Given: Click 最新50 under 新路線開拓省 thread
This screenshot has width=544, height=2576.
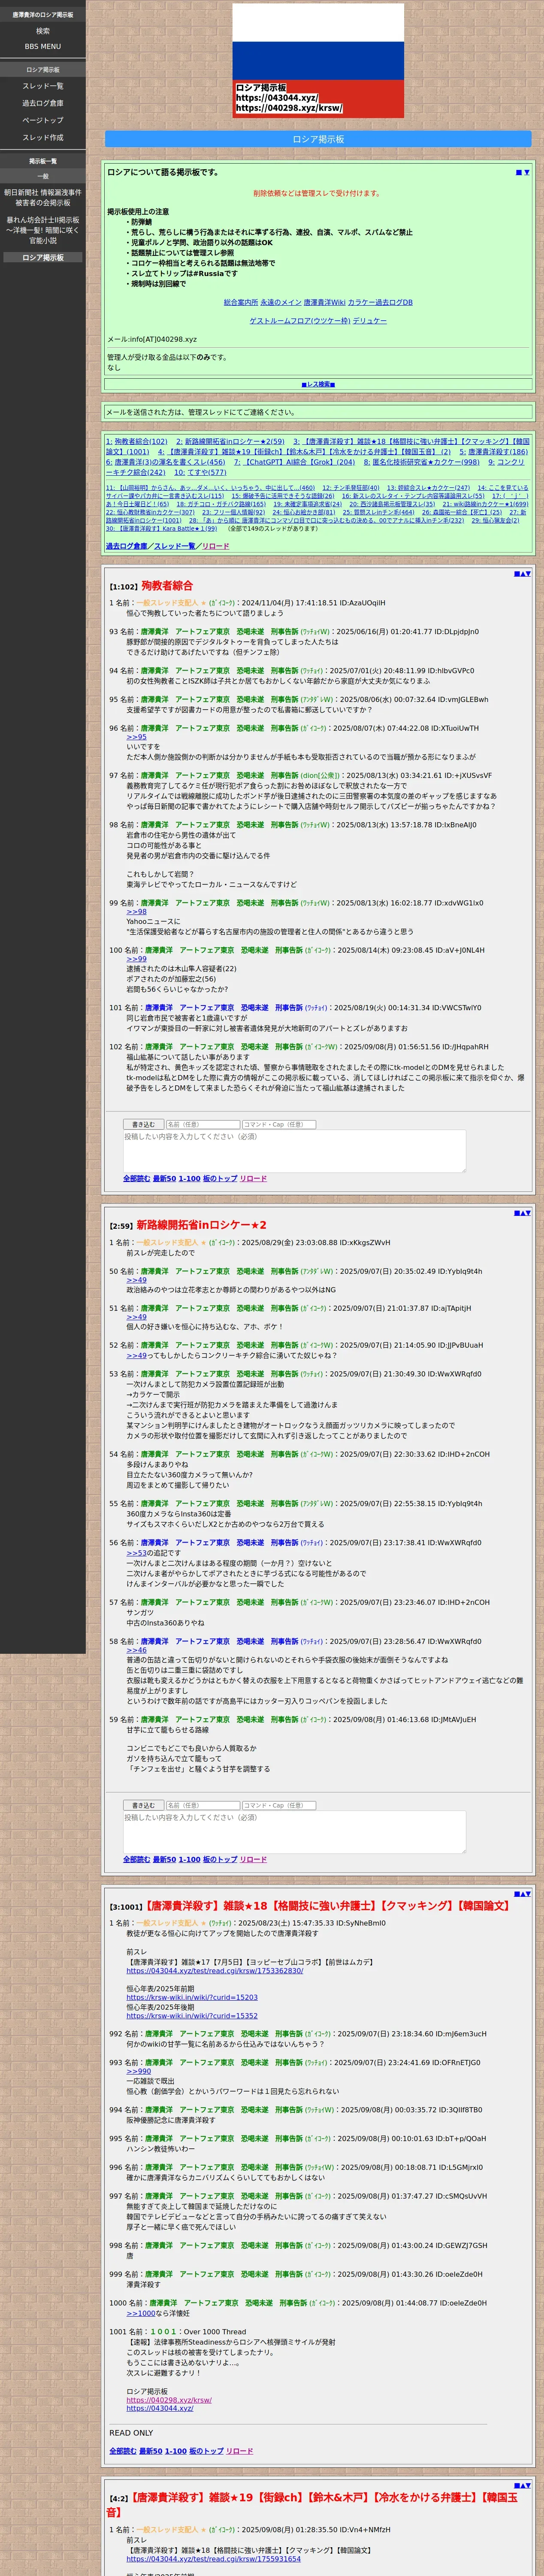Looking at the screenshot, I should pos(164,1860).
